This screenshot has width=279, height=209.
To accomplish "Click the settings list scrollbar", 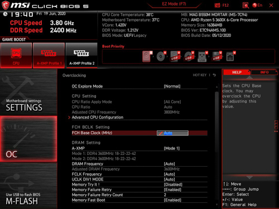I will click(x=217, y=121).
